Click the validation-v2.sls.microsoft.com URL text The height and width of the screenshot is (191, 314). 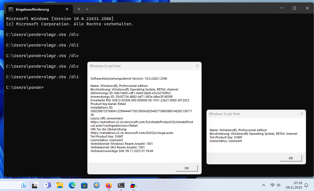tap(132, 133)
